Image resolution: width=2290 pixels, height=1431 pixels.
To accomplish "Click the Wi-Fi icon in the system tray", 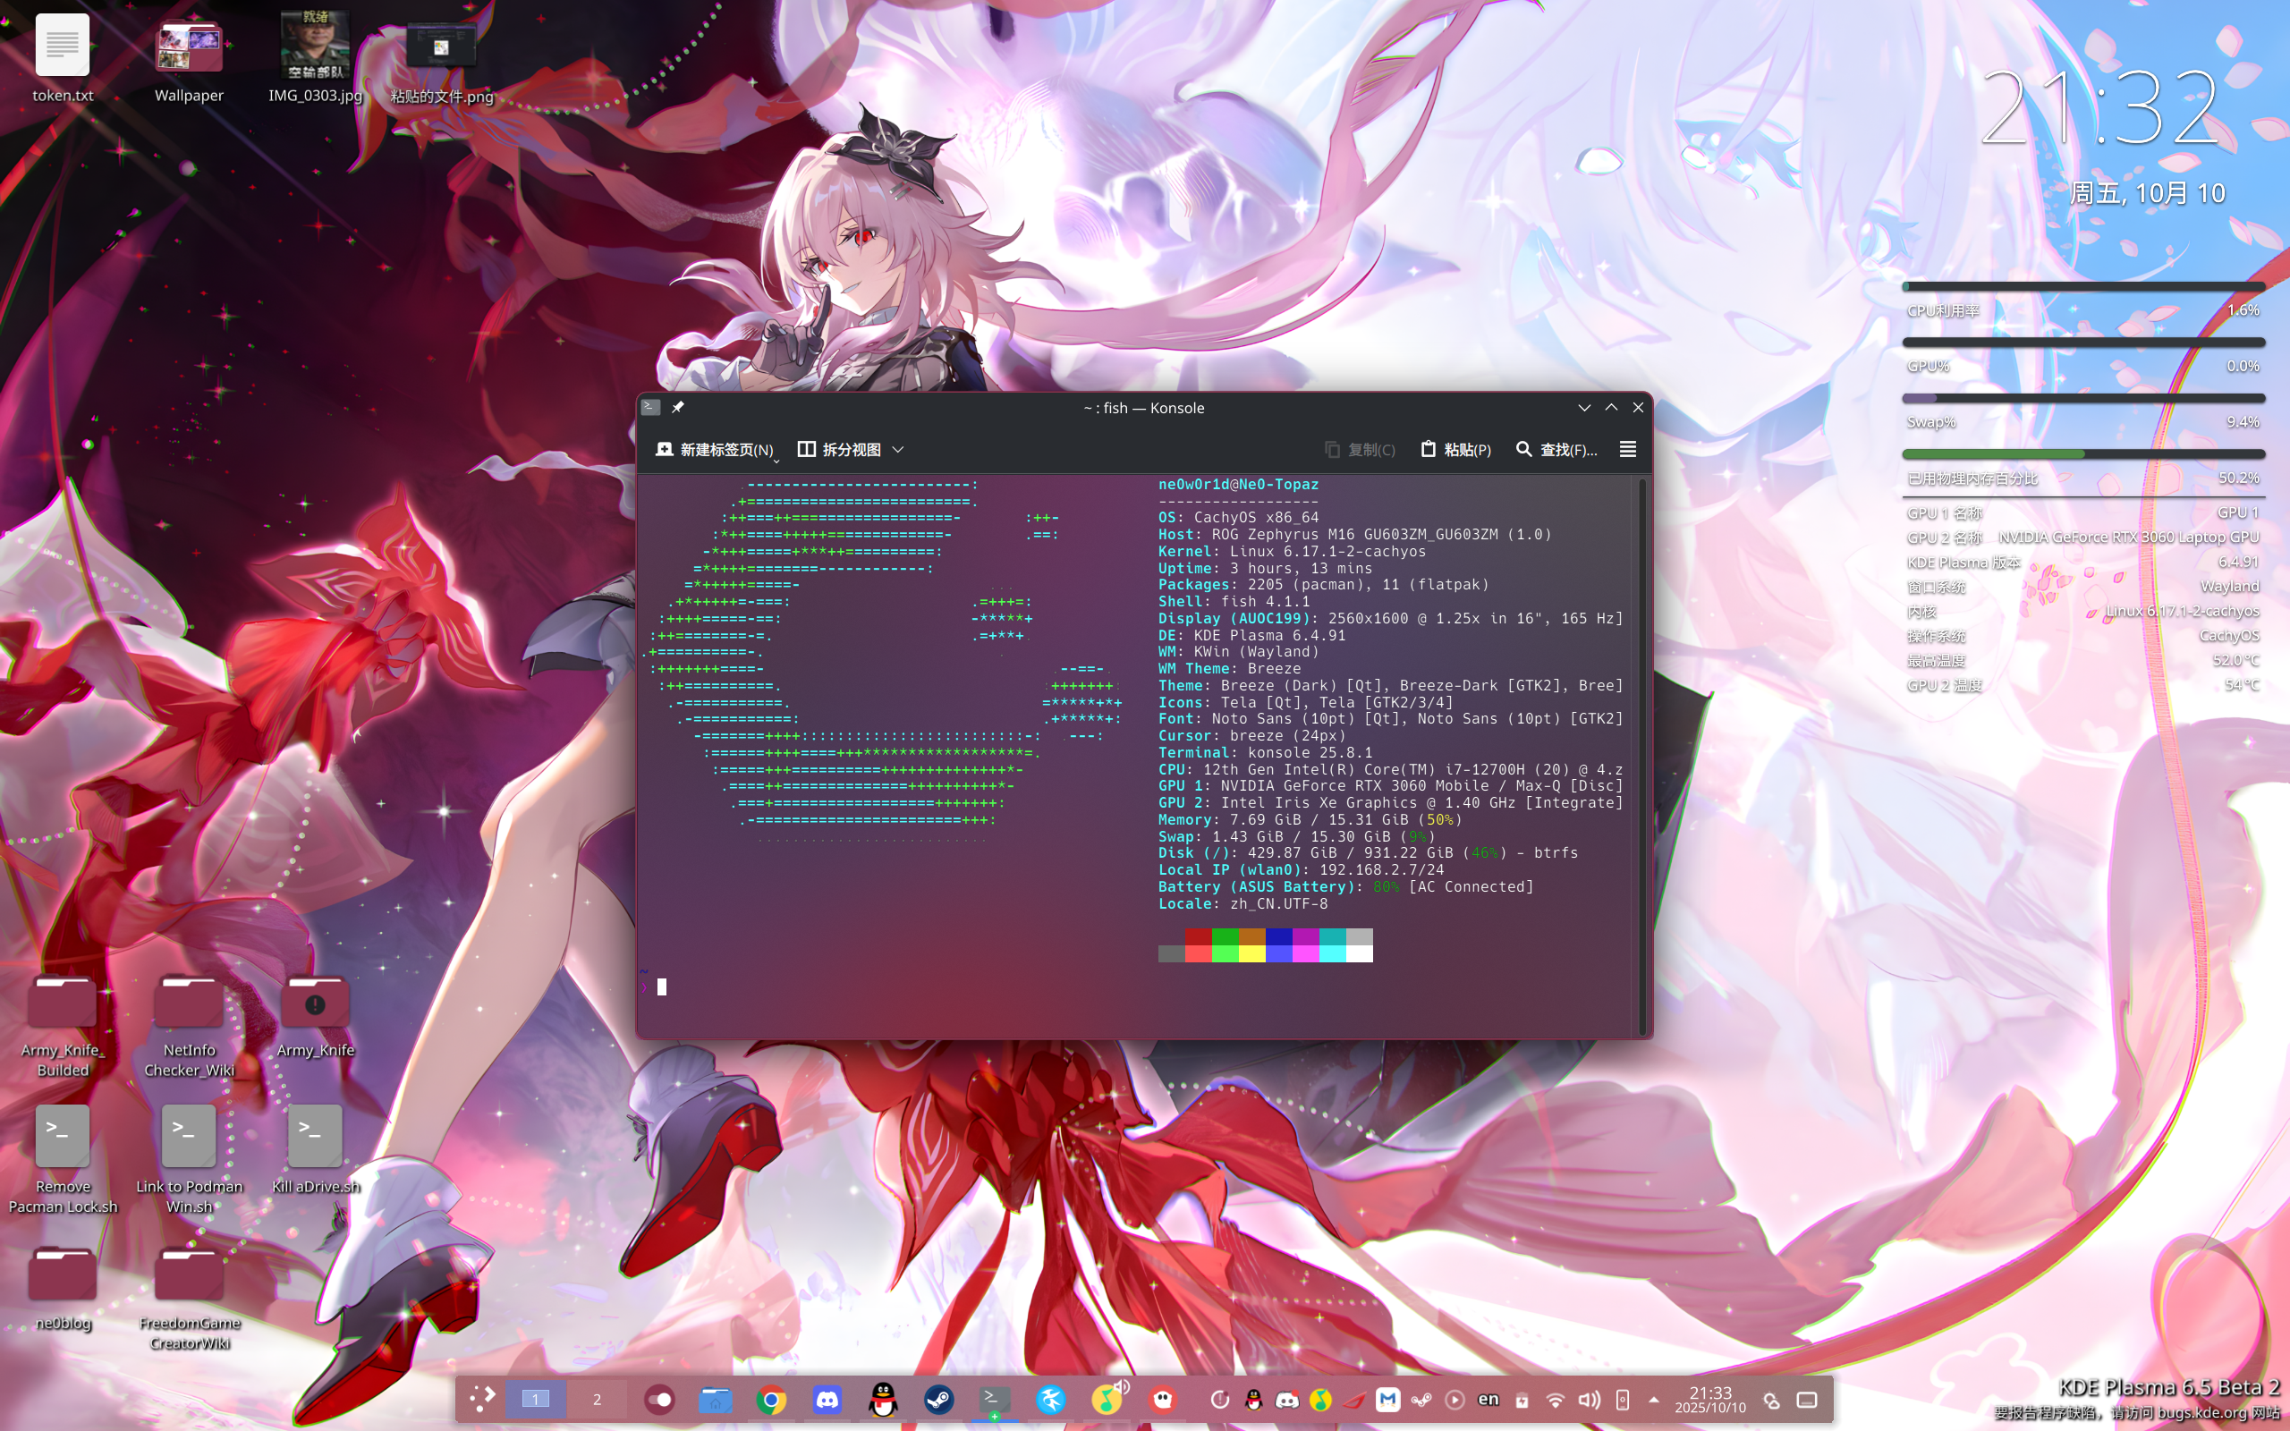I will 1556,1401.
